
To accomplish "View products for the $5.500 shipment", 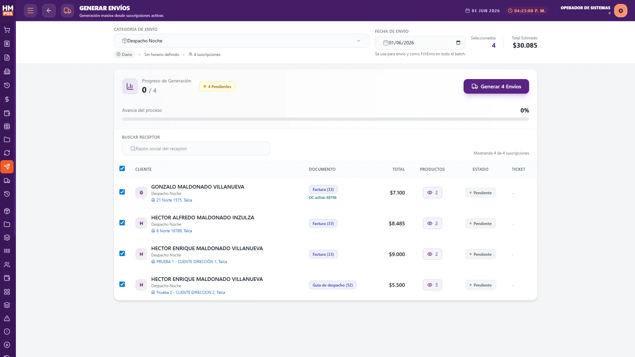I will pos(432,285).
